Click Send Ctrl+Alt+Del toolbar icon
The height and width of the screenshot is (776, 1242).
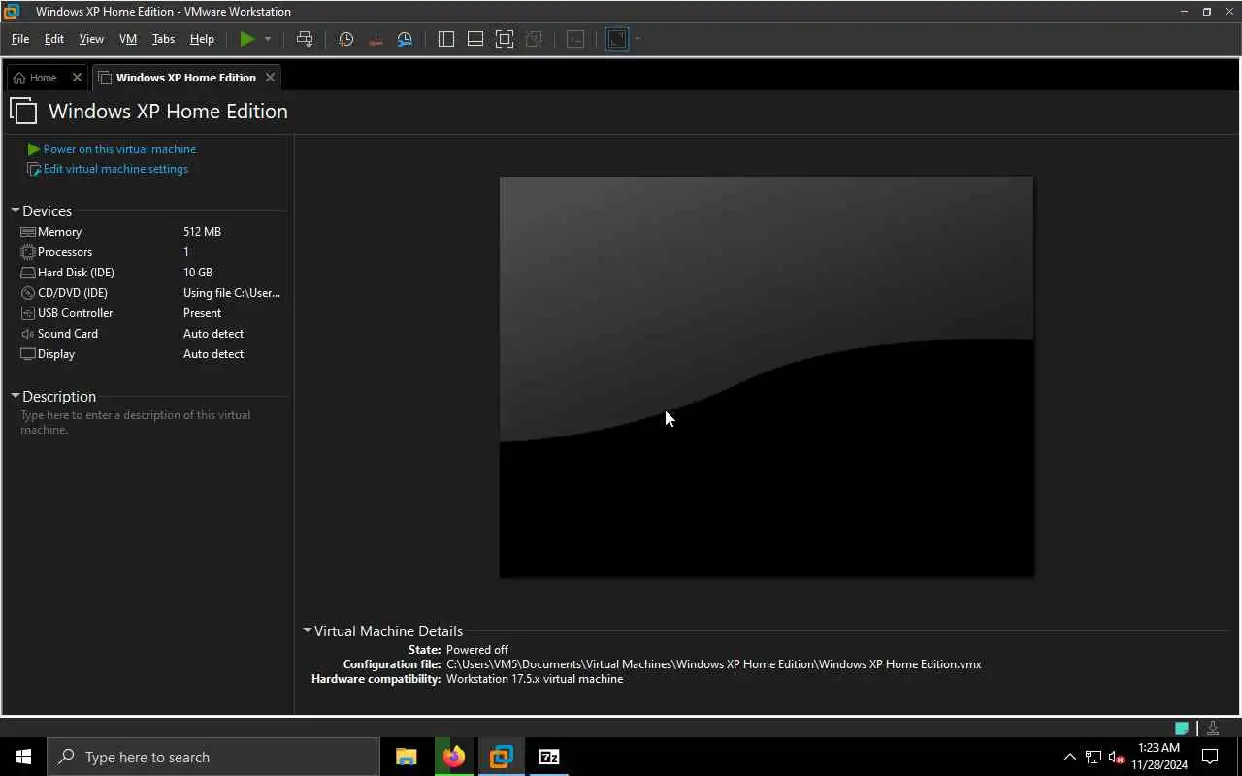(305, 39)
